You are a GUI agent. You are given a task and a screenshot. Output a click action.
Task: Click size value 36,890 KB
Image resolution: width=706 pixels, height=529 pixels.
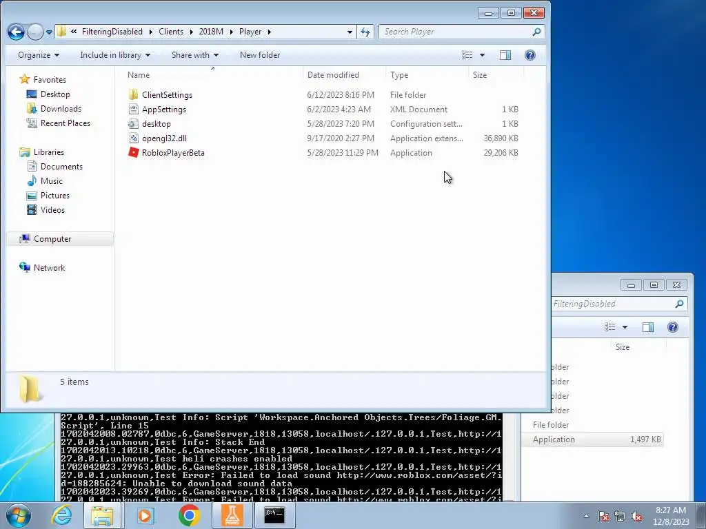501,138
